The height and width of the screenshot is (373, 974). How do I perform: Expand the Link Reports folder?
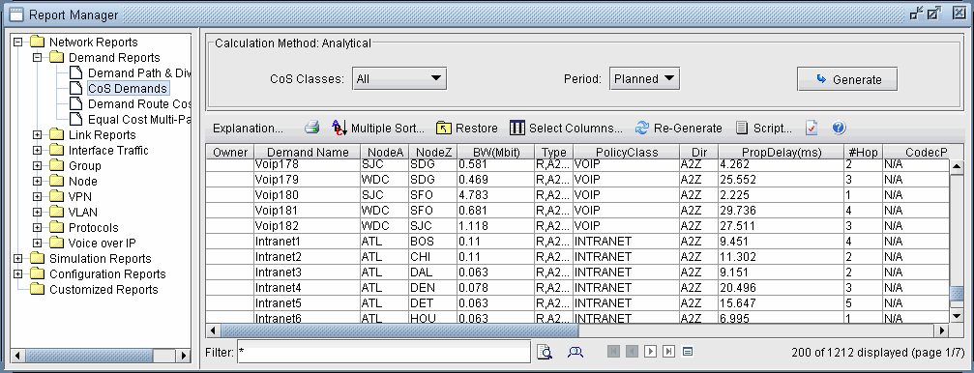click(x=38, y=134)
